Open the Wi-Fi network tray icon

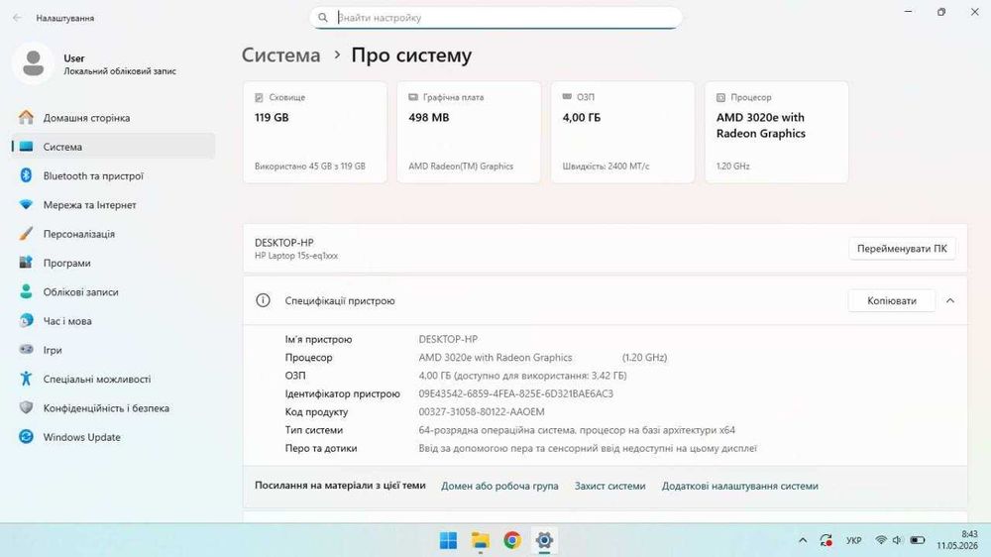click(x=880, y=540)
